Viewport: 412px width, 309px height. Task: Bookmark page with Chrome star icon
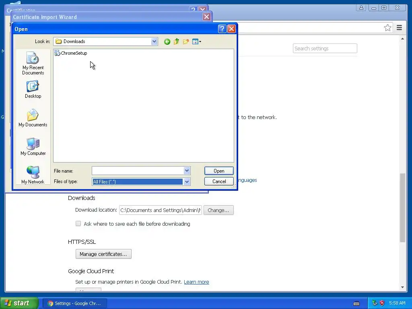point(387,28)
